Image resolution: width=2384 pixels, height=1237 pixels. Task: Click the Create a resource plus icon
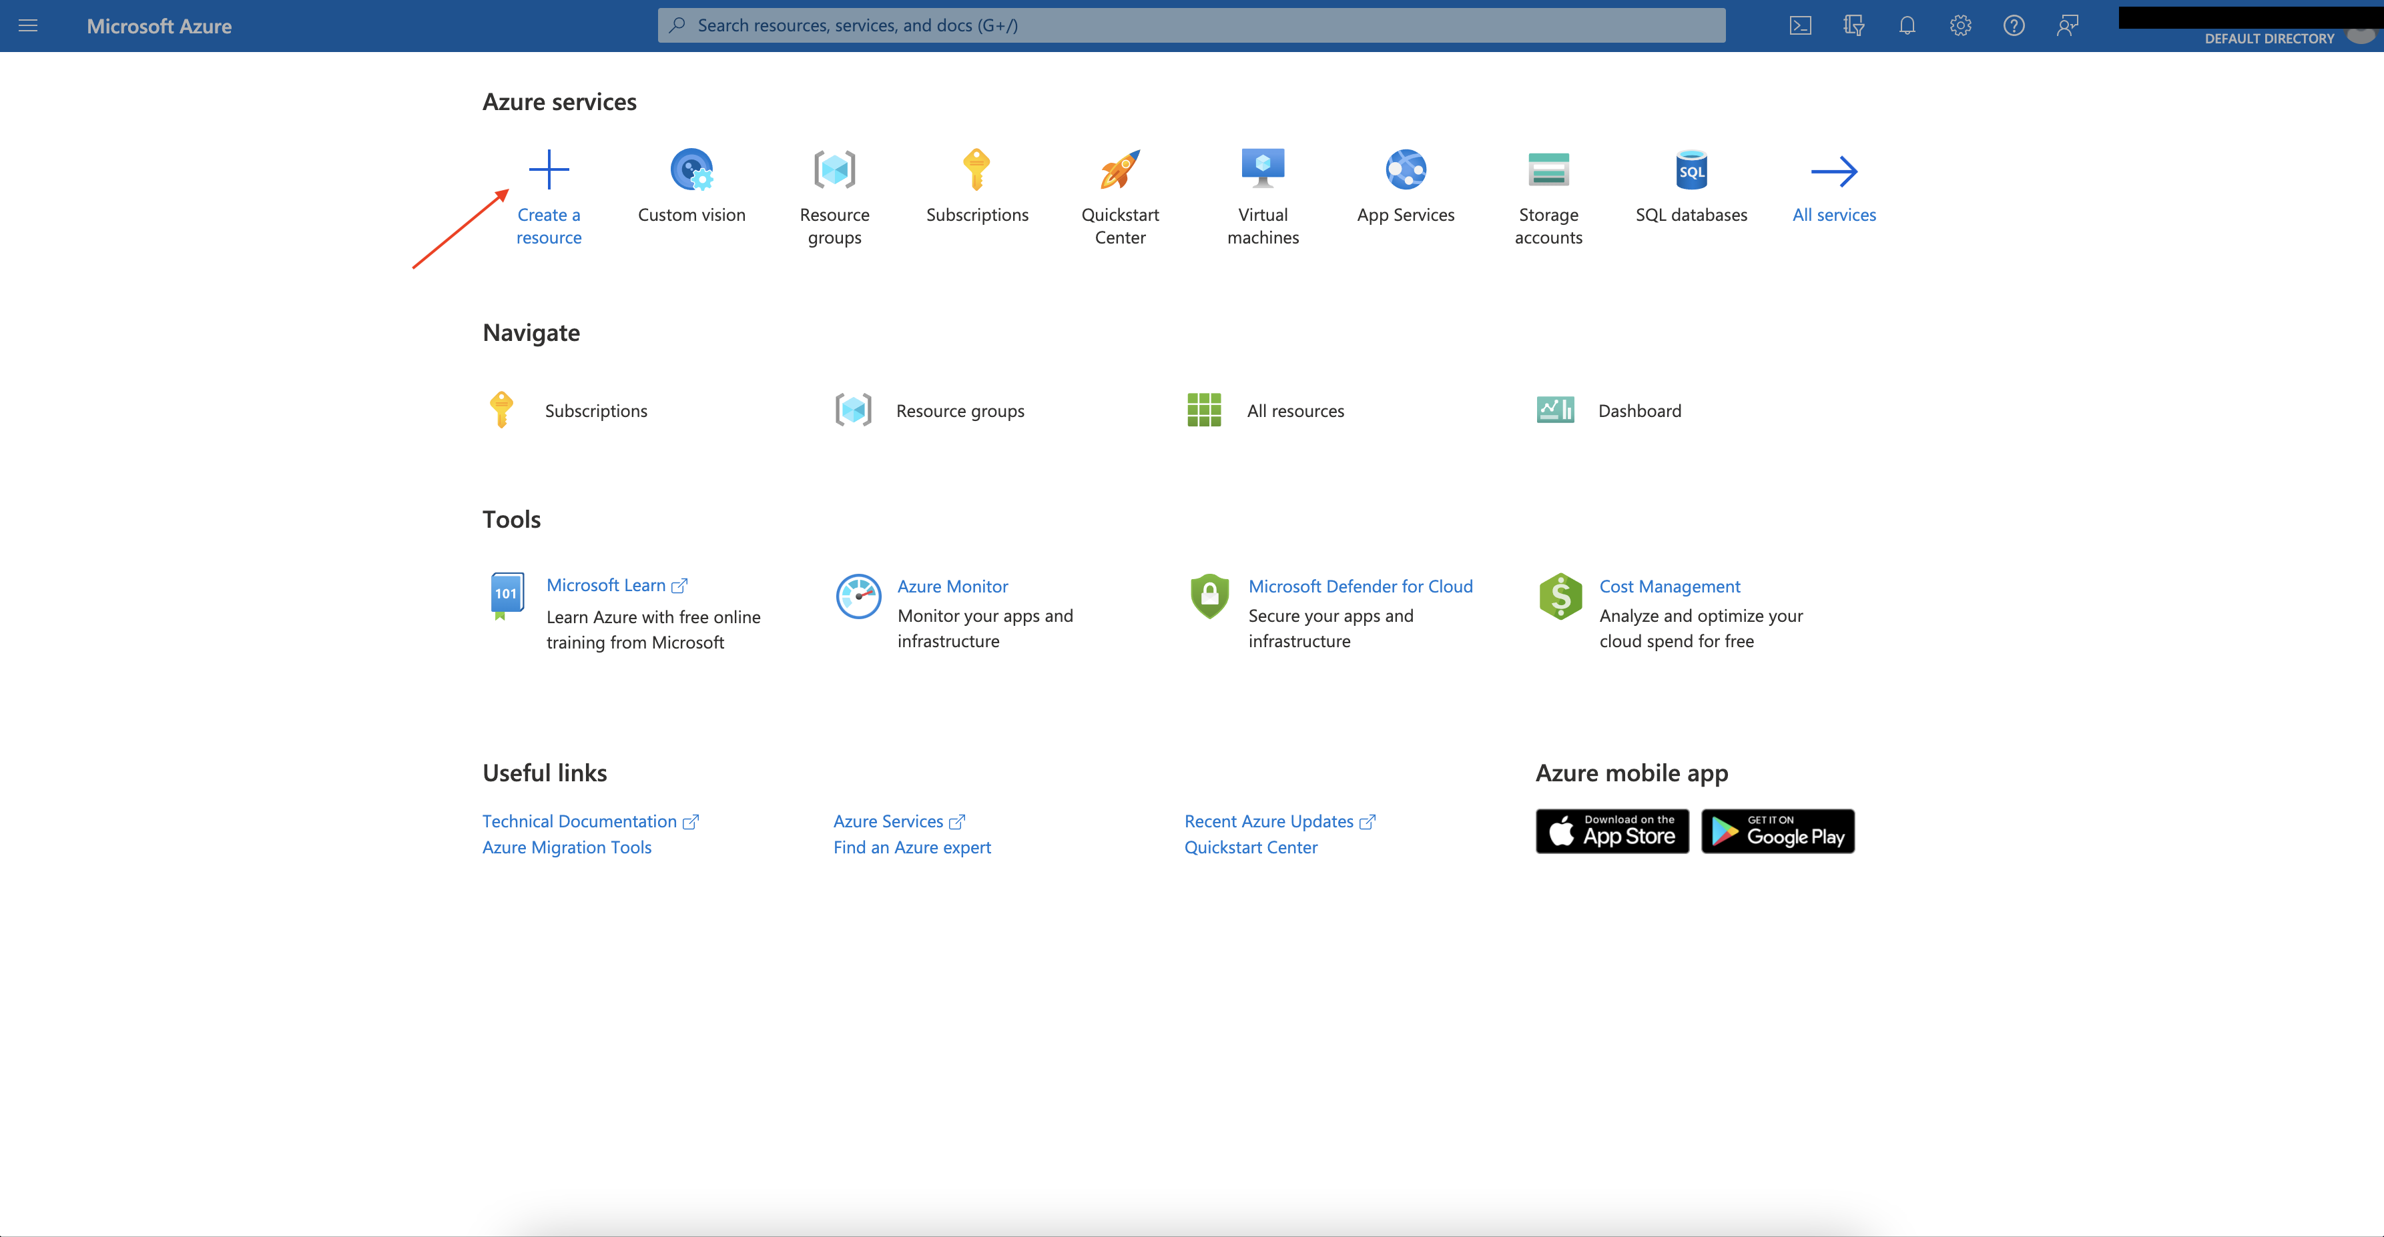click(x=549, y=169)
